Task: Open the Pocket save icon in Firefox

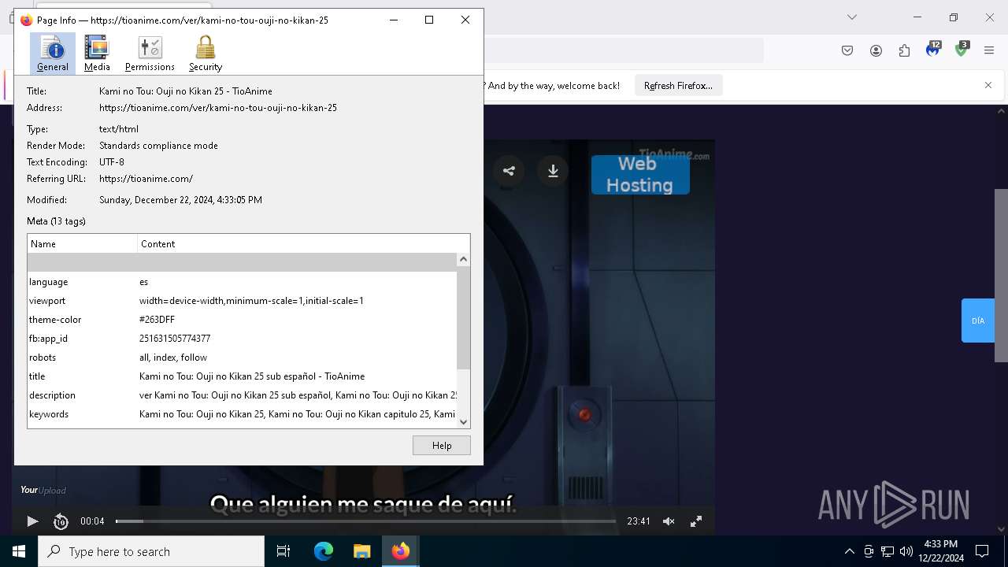Action: pos(847,50)
